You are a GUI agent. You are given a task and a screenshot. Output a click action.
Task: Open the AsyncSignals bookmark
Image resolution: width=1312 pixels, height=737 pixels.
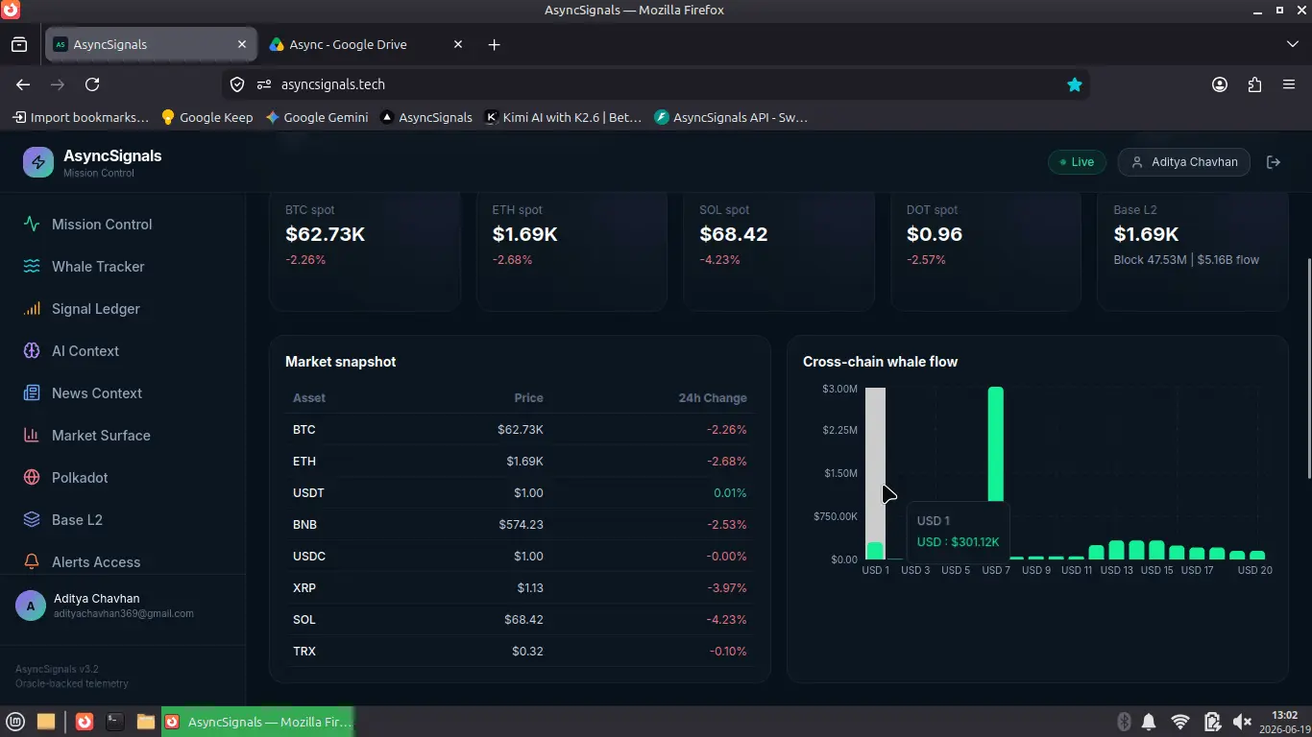pyautogui.click(x=426, y=117)
